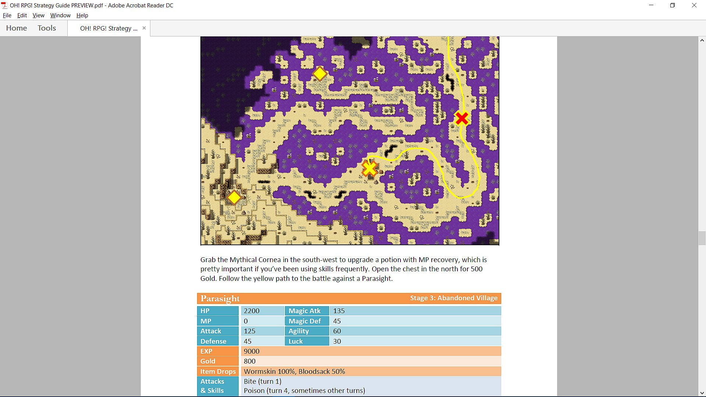Click the red X marker on map
The width and height of the screenshot is (706, 397).
click(462, 118)
